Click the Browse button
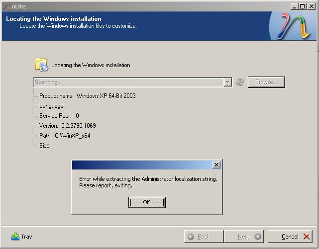Viewport: 319px width, 249px height. [x=266, y=82]
